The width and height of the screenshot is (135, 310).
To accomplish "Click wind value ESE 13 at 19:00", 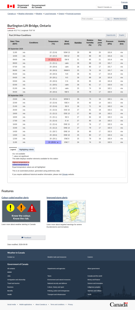I will coord(67,113).
